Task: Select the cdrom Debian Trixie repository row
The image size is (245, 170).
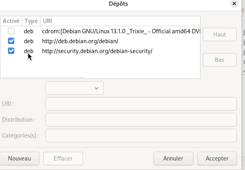Action: 119,31
